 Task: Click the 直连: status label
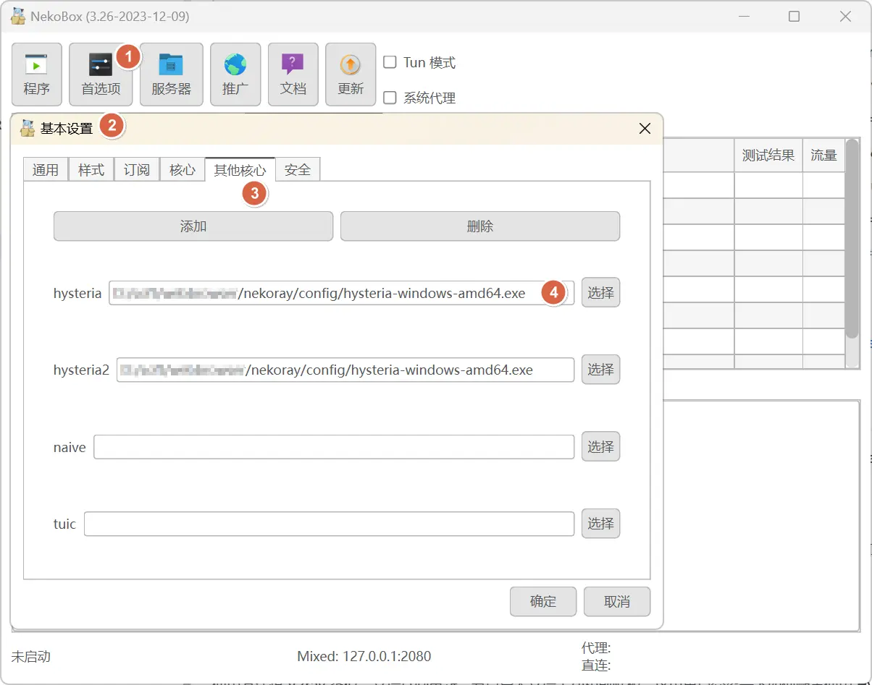pyautogui.click(x=596, y=666)
